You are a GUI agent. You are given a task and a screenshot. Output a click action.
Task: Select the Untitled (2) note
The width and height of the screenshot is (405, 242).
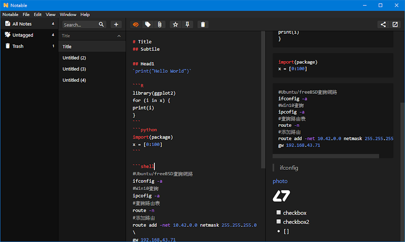[92, 58]
